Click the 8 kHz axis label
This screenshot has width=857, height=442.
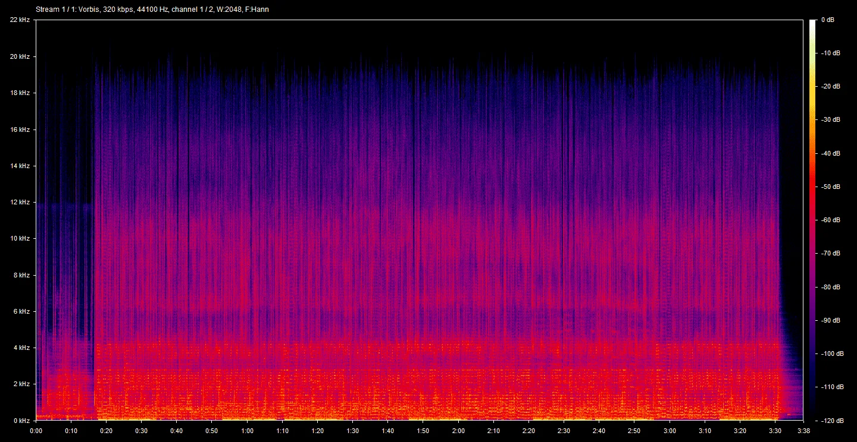coord(21,275)
